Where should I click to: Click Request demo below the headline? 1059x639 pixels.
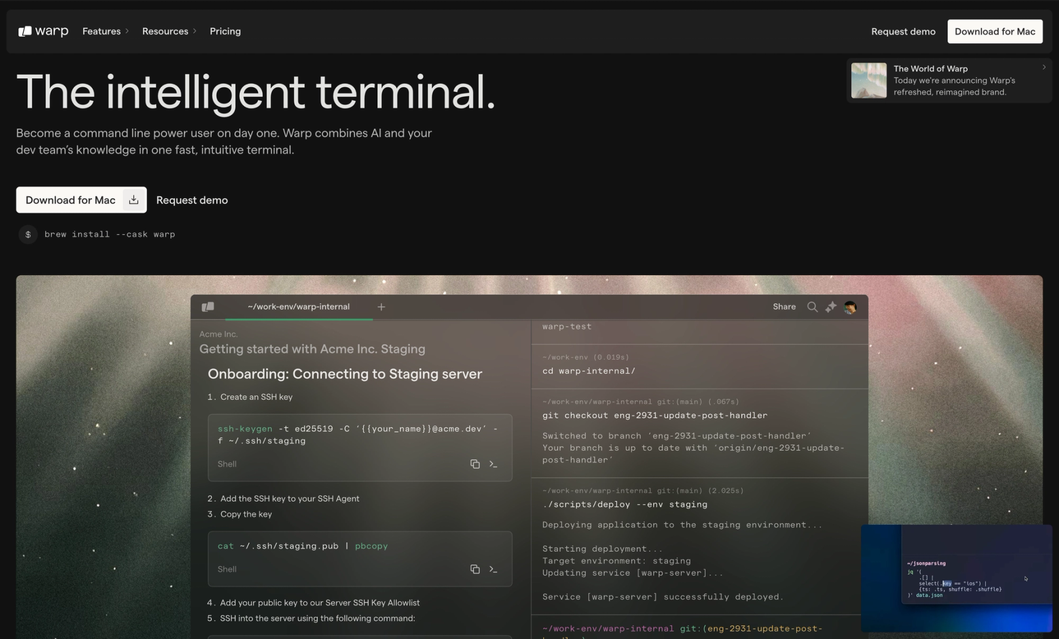coord(192,200)
